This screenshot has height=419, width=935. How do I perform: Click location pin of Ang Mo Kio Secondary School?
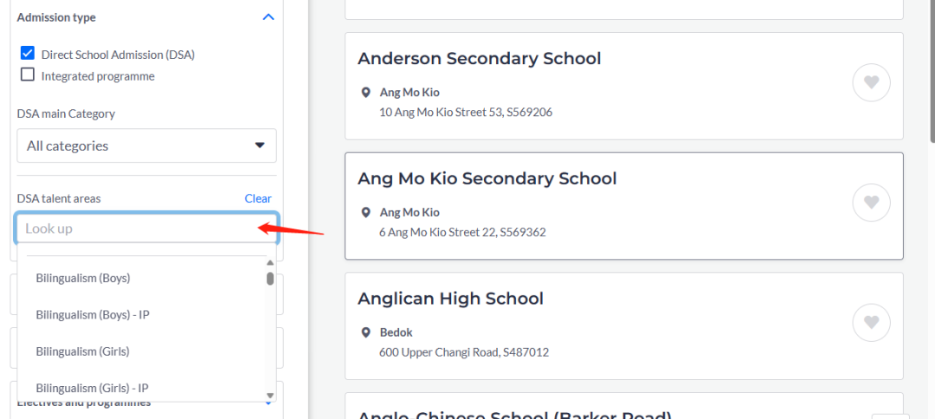point(366,213)
